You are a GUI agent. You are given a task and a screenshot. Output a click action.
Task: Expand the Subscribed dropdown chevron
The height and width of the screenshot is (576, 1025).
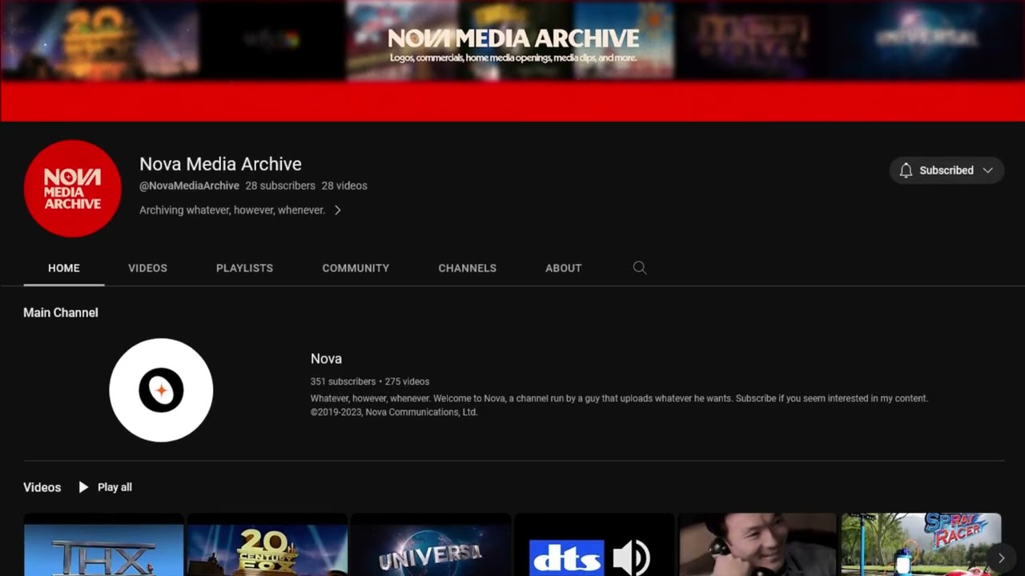click(987, 170)
